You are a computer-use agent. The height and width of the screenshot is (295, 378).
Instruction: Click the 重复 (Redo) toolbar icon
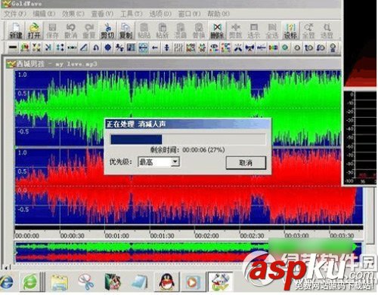pos(89,31)
